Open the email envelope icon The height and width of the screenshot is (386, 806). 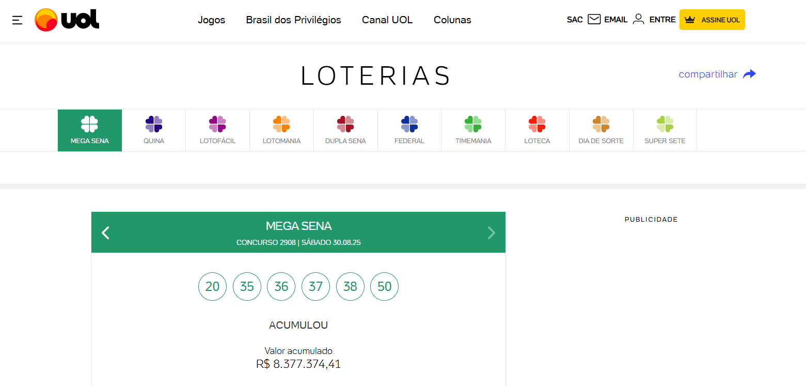[594, 20]
